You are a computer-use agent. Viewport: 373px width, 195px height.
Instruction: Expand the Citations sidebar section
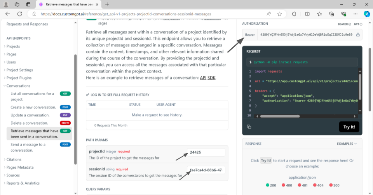click(x=14, y=159)
